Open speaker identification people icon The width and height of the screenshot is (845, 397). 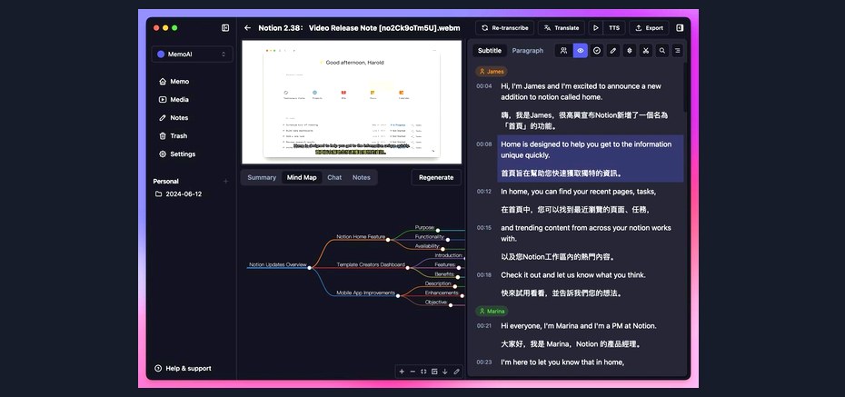(x=563, y=51)
